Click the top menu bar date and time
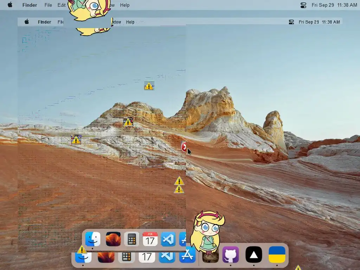 point(334,5)
